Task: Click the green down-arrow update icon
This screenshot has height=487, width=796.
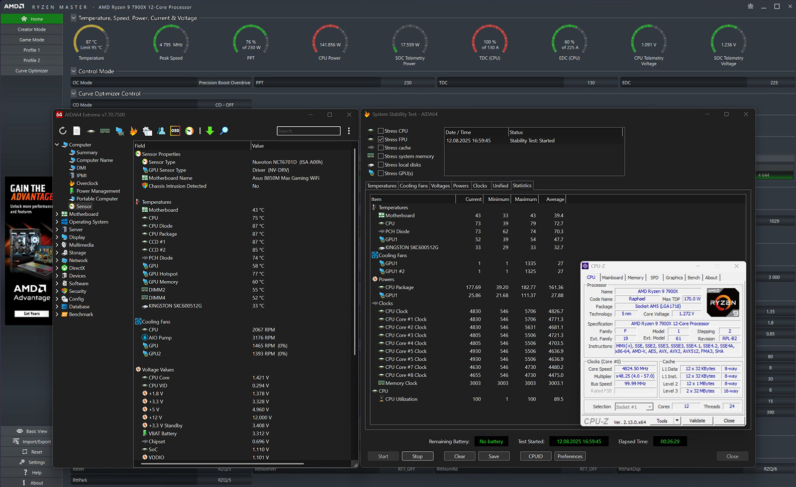Action: click(210, 131)
